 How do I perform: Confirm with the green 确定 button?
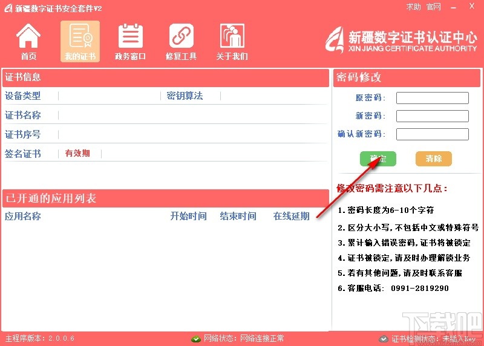[x=378, y=158]
